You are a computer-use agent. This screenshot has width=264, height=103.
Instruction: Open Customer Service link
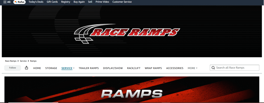(x=122, y=2)
